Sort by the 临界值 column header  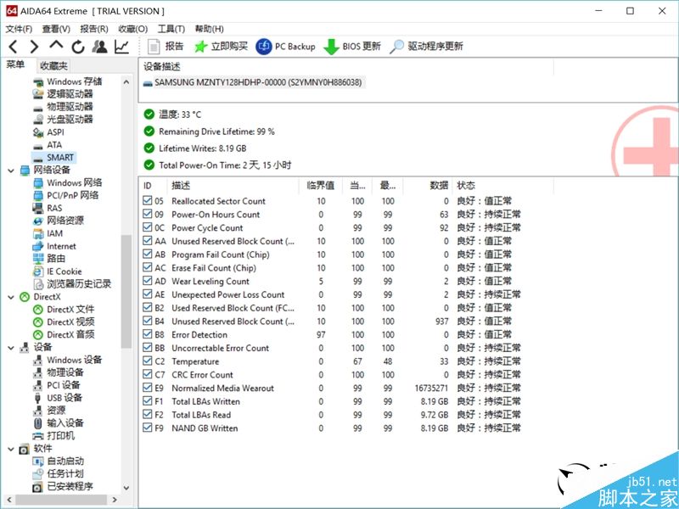321,186
